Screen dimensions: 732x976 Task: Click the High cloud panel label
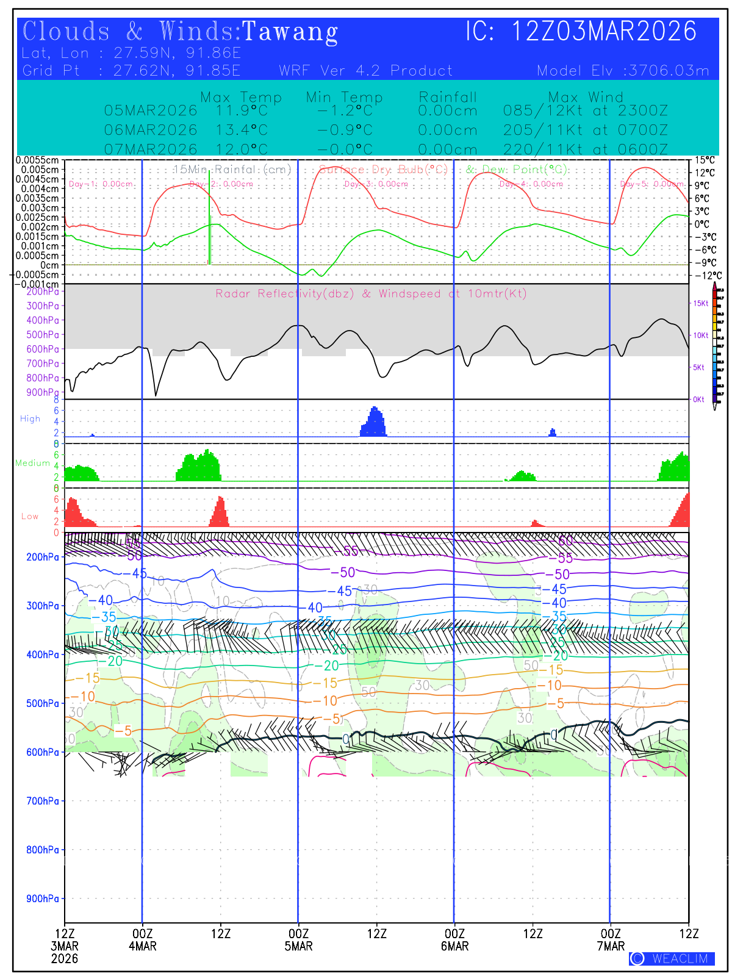tap(30, 418)
